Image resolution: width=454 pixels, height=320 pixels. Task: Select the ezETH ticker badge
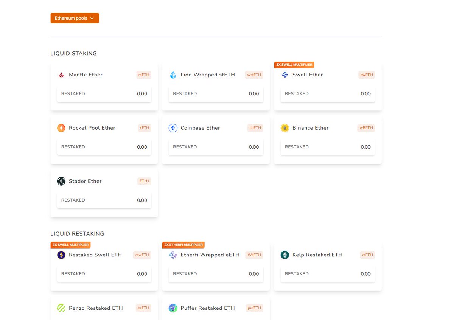(x=144, y=308)
